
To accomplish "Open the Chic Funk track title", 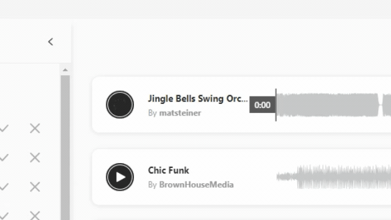I will pos(169,170).
